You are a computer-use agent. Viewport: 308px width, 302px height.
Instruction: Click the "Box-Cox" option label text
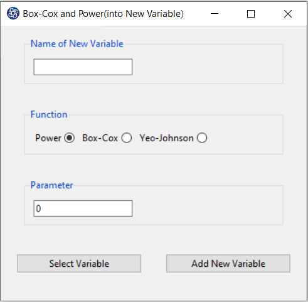pos(100,138)
